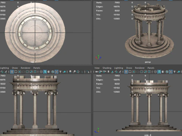Open Panels menu of side view panel

[151, 68]
